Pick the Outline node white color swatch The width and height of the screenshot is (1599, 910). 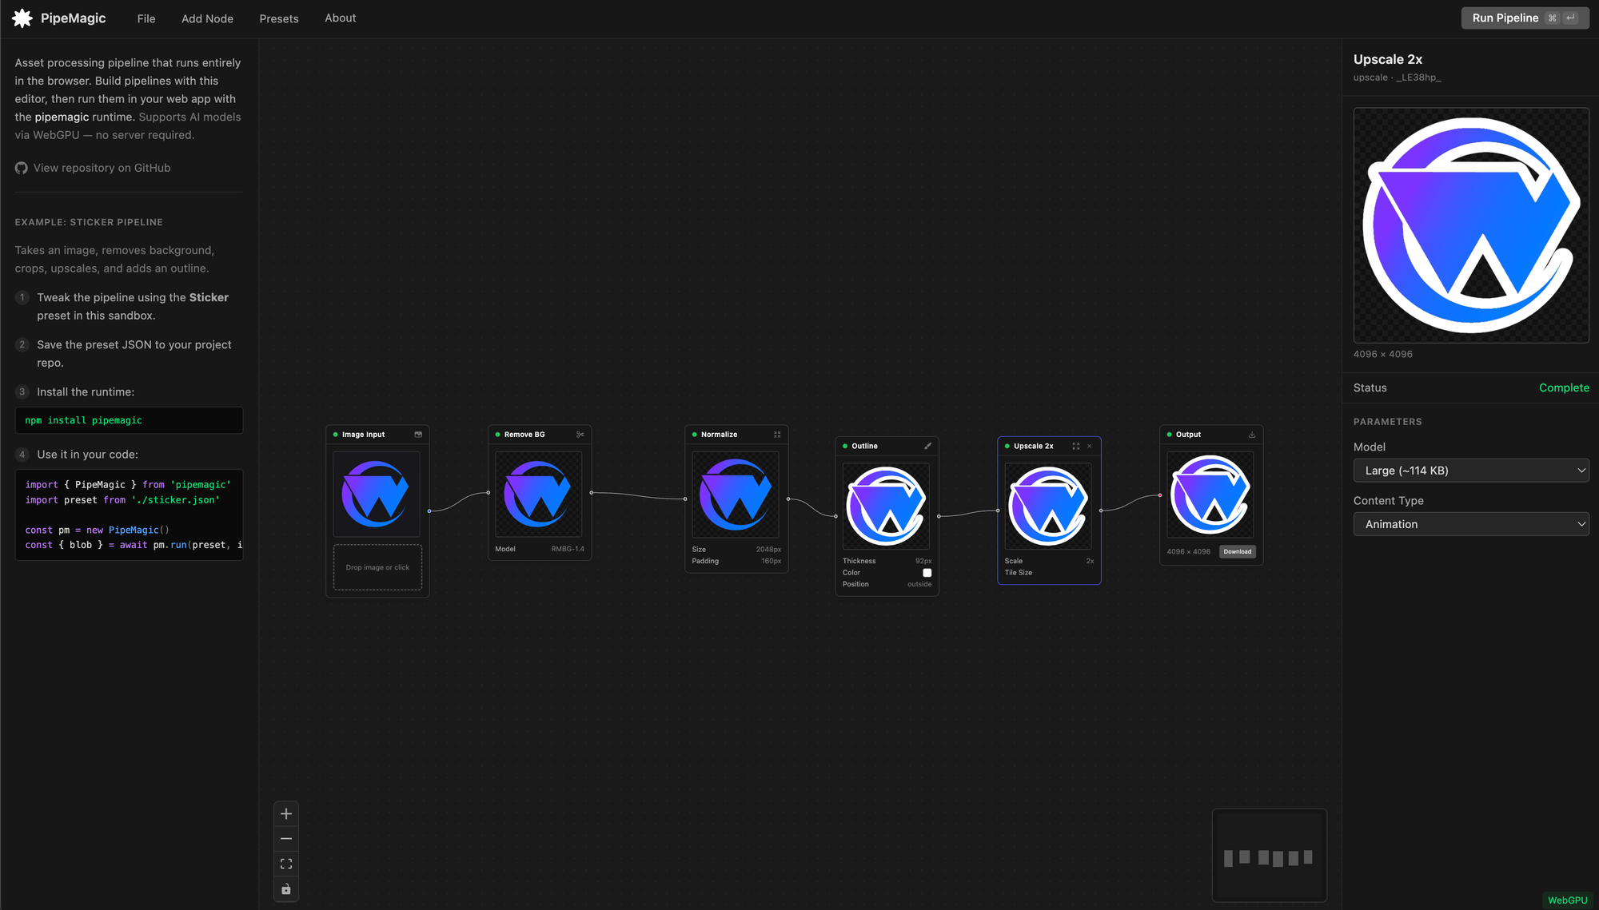point(927,573)
